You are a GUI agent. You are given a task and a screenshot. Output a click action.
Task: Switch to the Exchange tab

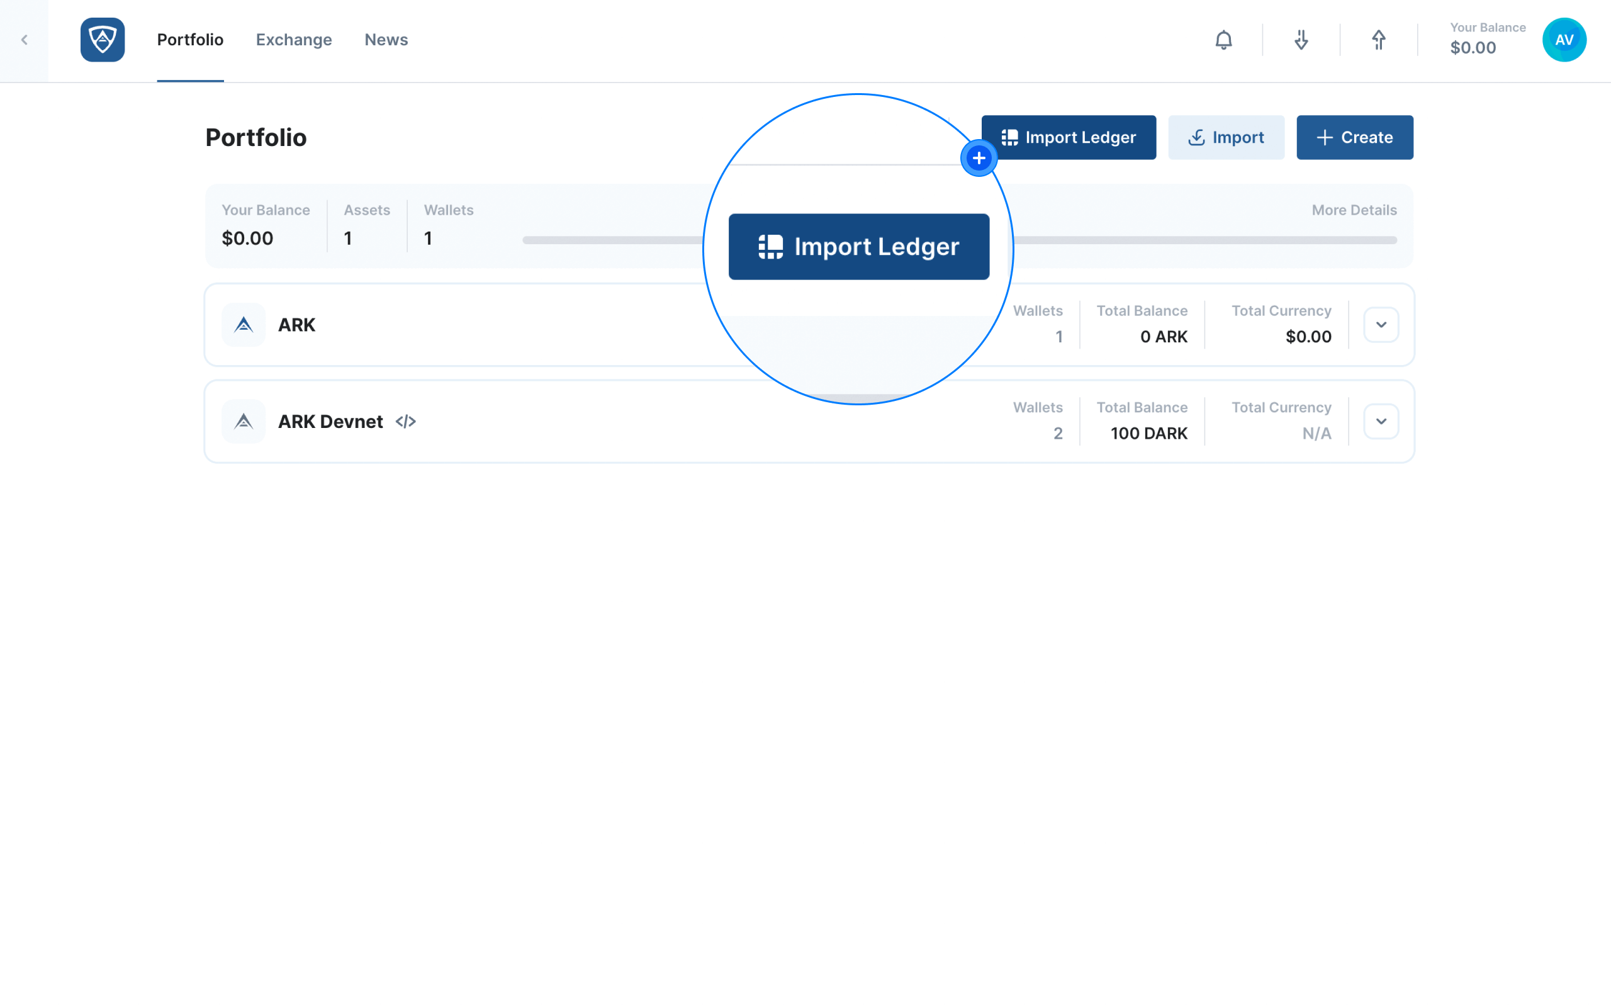[x=294, y=40]
